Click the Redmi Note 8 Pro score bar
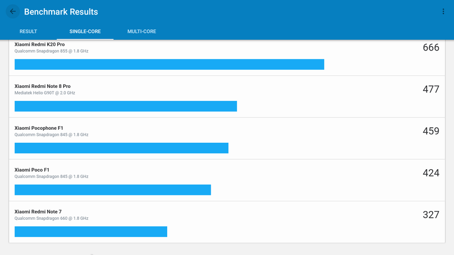The image size is (454, 255). point(126,106)
